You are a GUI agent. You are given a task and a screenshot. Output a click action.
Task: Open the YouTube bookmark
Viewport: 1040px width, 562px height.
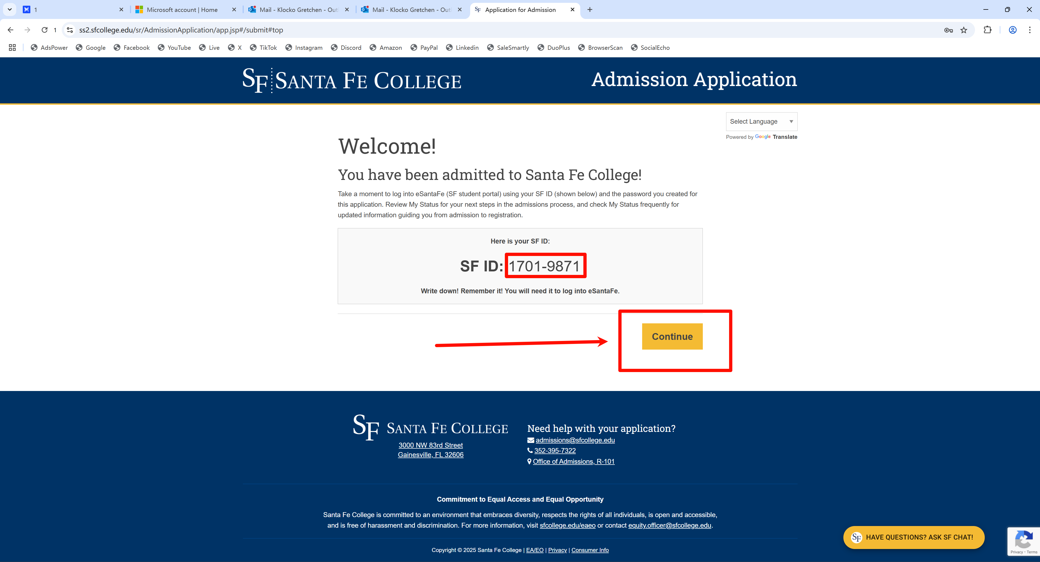coord(174,48)
